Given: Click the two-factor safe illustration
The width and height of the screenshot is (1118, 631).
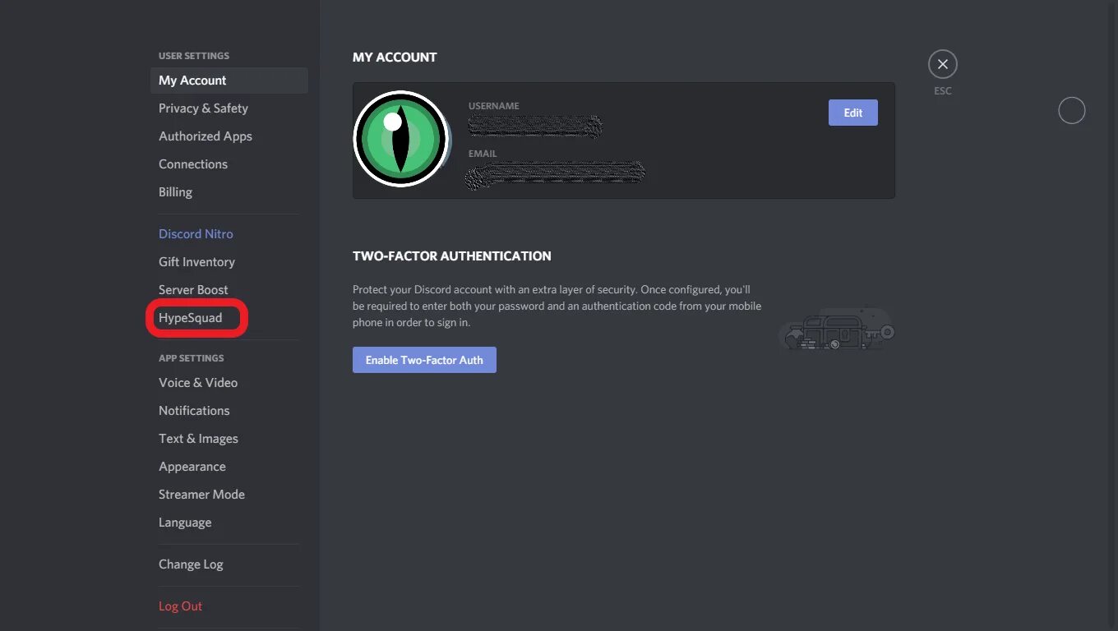Looking at the screenshot, I should pyautogui.click(x=837, y=329).
